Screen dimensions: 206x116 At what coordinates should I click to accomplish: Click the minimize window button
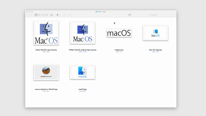29,12
